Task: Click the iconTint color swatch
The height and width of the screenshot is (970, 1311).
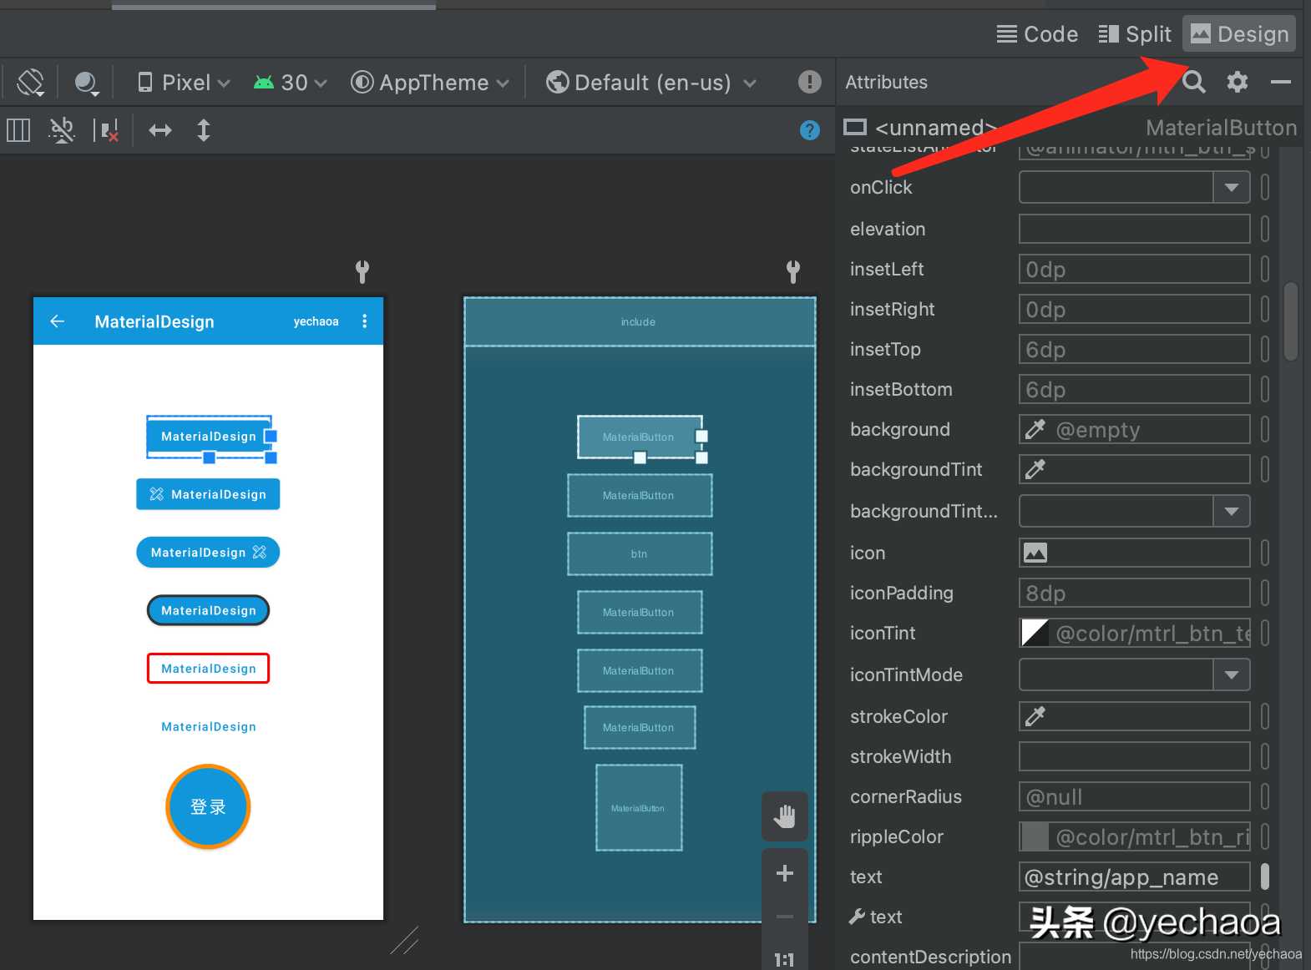Action: (x=1035, y=633)
